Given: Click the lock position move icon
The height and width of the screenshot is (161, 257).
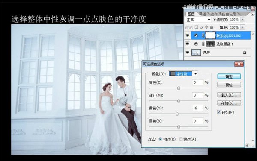Looking at the screenshot, I should 206,27.
